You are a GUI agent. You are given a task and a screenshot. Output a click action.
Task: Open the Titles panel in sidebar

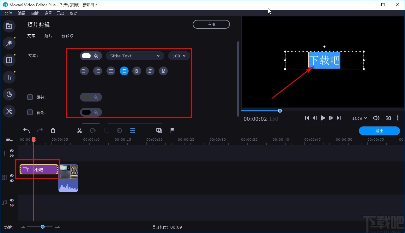[9, 77]
